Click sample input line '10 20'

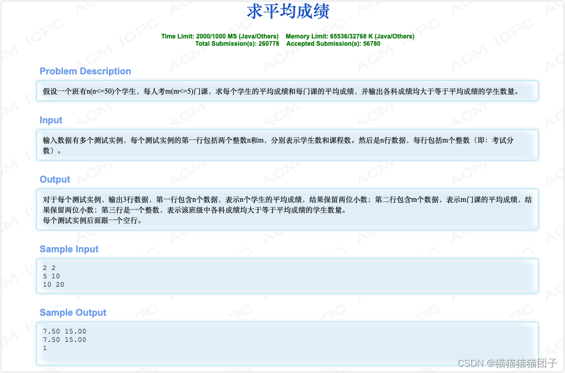(x=53, y=285)
